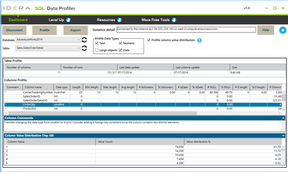Viewport: 288px width, 172px height.
Task: Toggle the Numeric data type checkbox
Action: click(121, 43)
